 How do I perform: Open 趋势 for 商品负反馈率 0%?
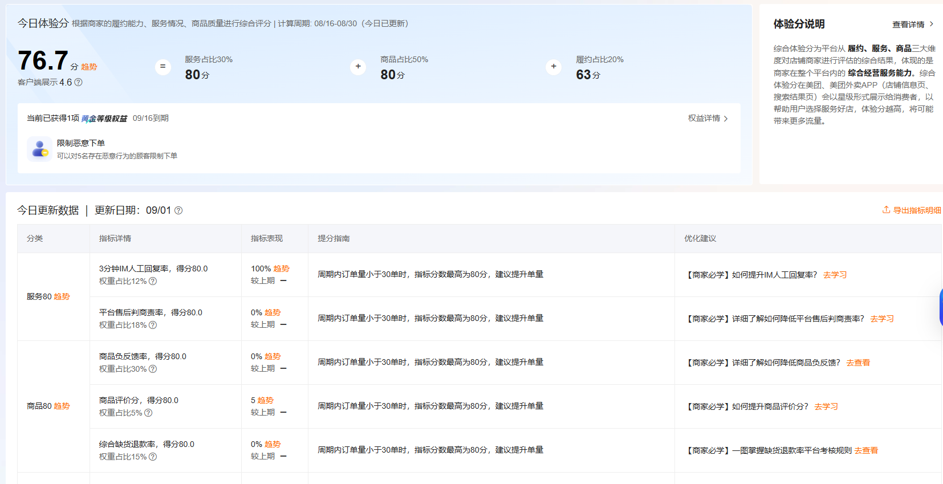click(273, 356)
